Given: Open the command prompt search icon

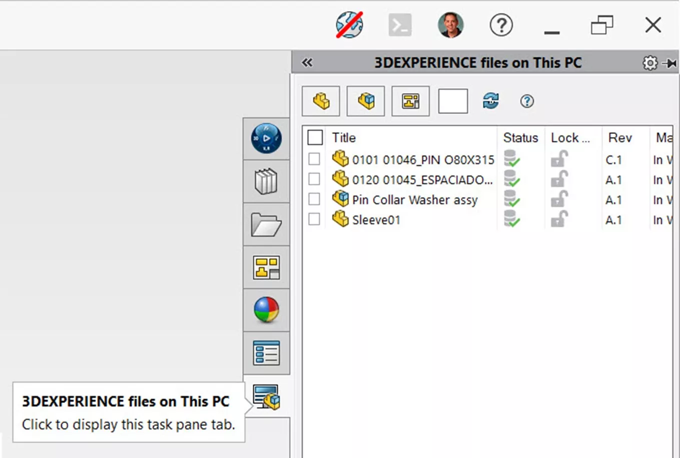Looking at the screenshot, I should (400, 24).
